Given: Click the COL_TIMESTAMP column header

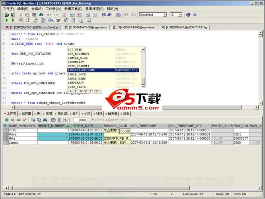Looking at the screenshot, I should (149, 126).
